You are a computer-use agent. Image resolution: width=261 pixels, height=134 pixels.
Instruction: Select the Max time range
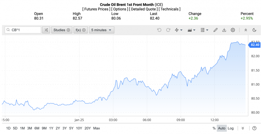tap(97, 128)
